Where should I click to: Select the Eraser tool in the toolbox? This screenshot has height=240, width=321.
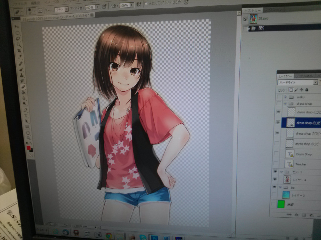click(x=23, y=87)
